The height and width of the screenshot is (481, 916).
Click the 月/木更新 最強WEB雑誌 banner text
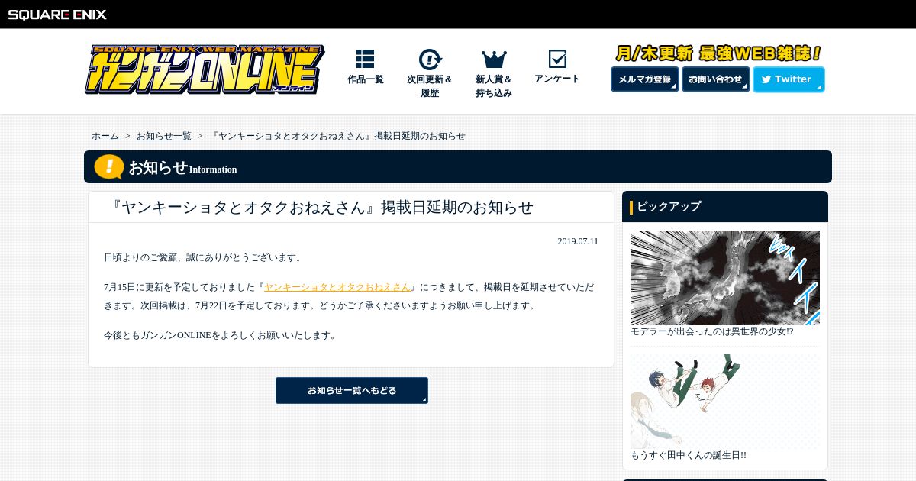[x=718, y=53]
